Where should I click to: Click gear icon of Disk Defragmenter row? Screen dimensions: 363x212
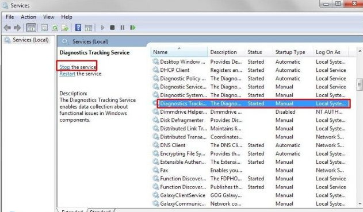pos(156,120)
